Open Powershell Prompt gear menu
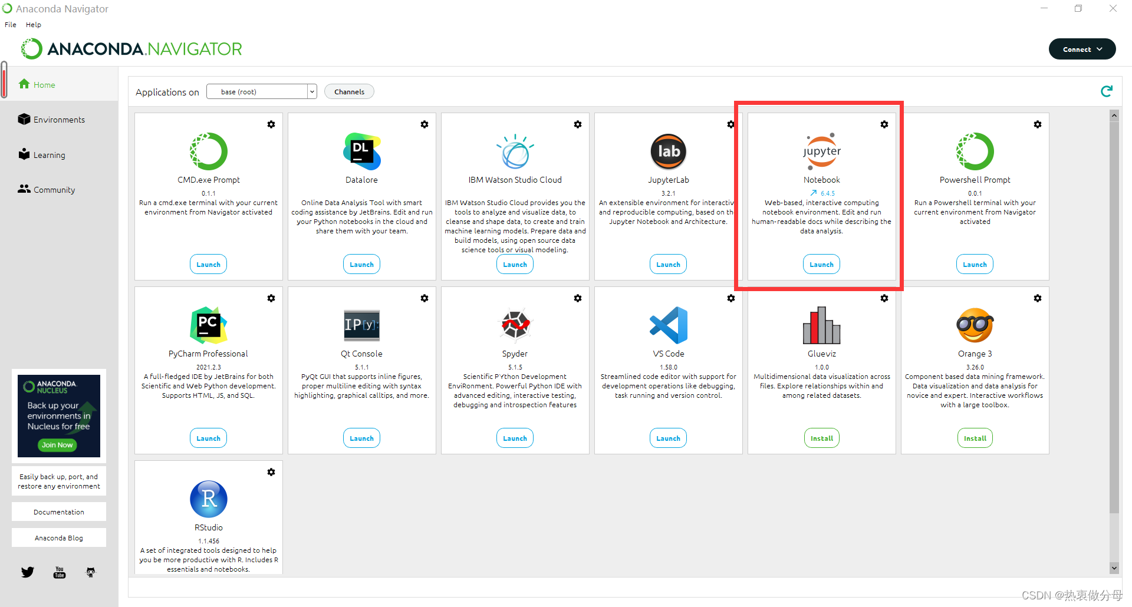This screenshot has height=607, width=1132. pyautogui.click(x=1038, y=124)
